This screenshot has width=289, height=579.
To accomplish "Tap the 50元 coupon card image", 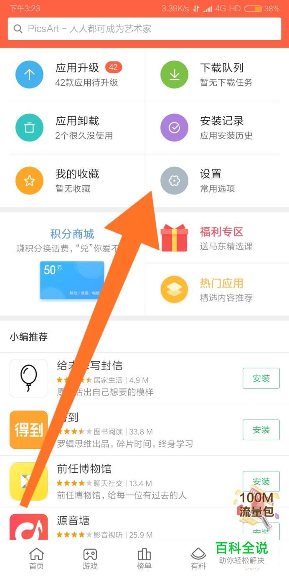I will pyautogui.click(x=72, y=280).
